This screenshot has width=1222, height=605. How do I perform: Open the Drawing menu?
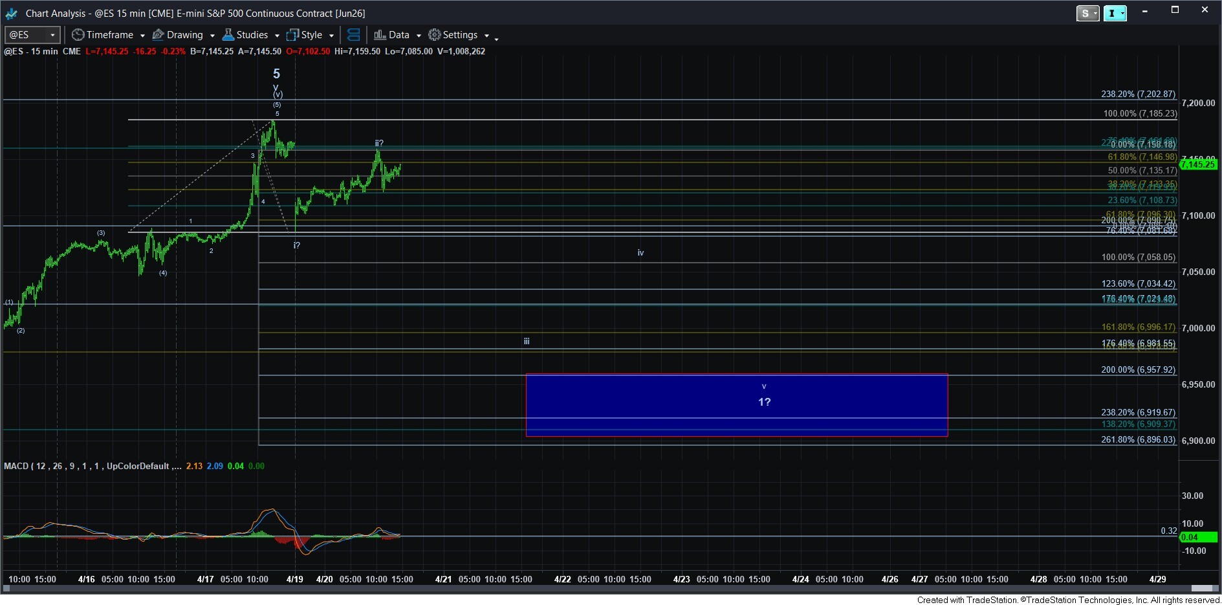[x=184, y=35]
